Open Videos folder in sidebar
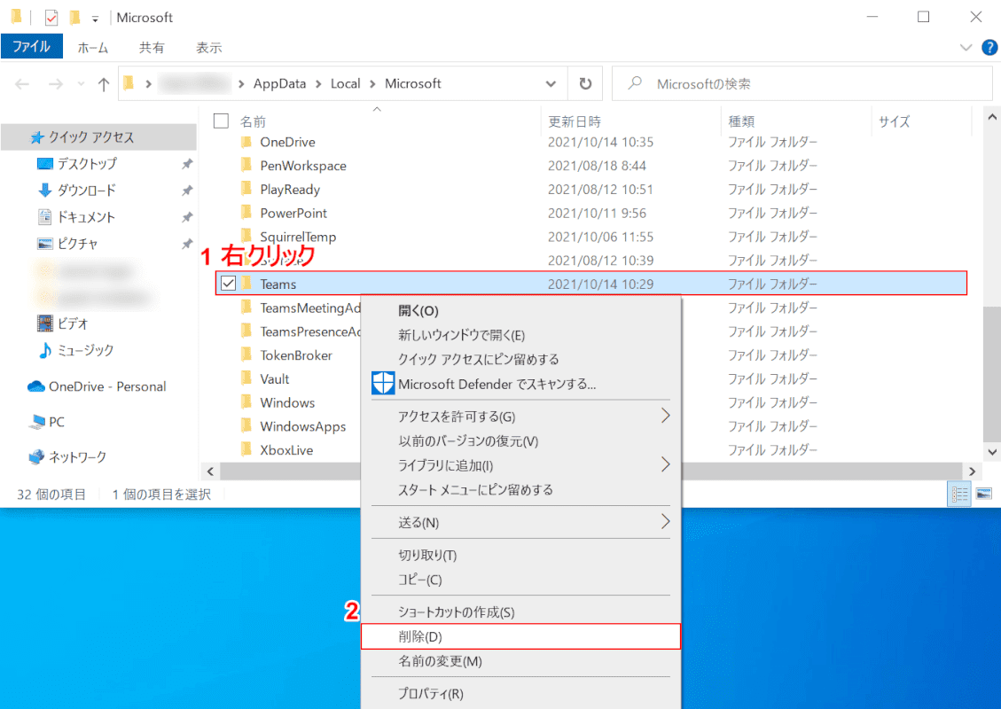This screenshot has width=1001, height=709. pyautogui.click(x=72, y=323)
